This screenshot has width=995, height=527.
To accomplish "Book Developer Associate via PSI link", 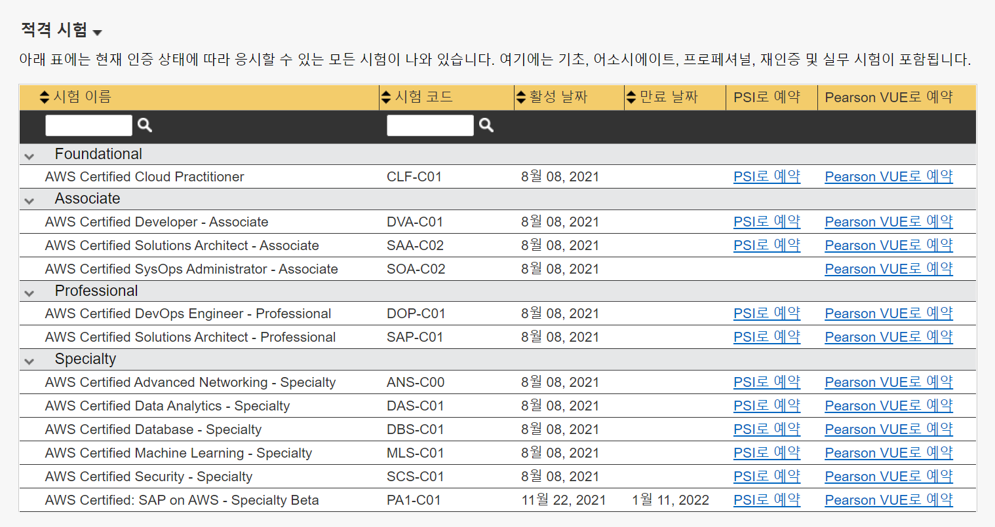I will 767,222.
